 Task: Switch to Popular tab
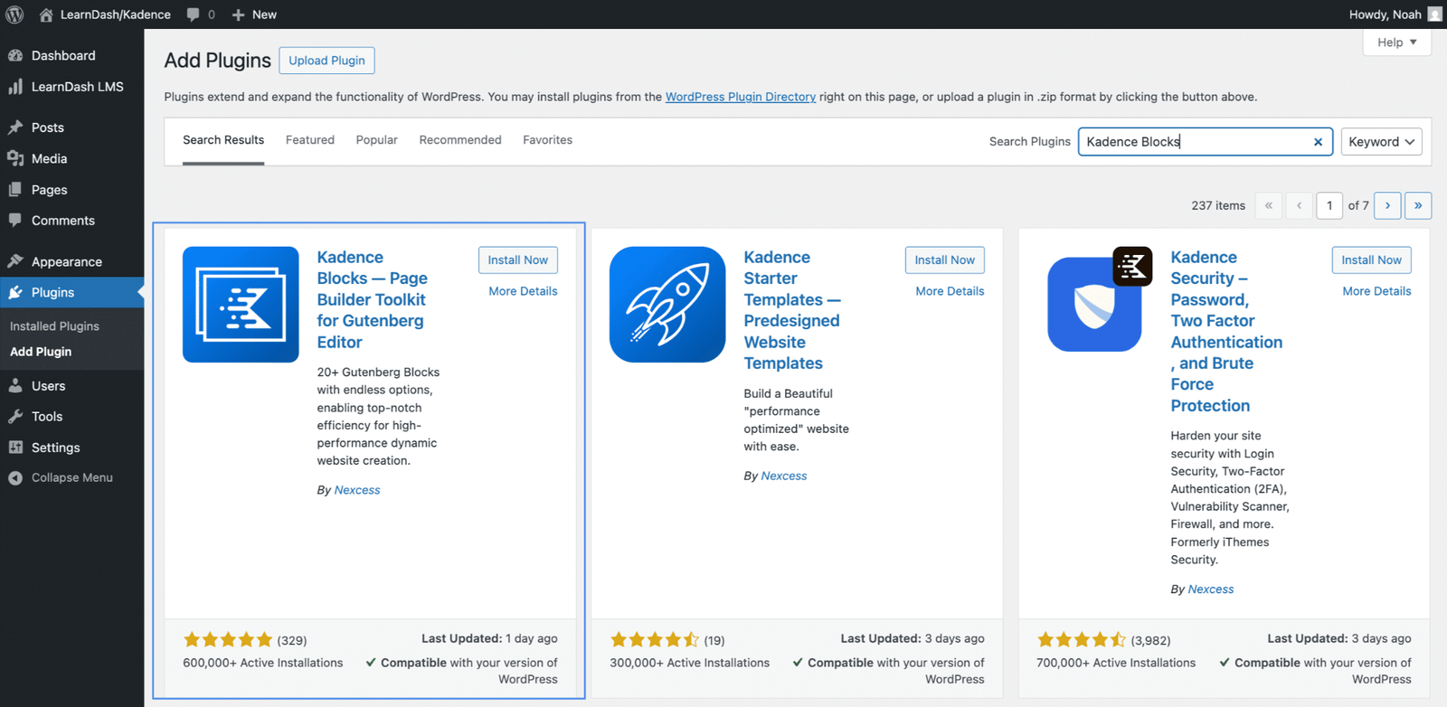376,140
